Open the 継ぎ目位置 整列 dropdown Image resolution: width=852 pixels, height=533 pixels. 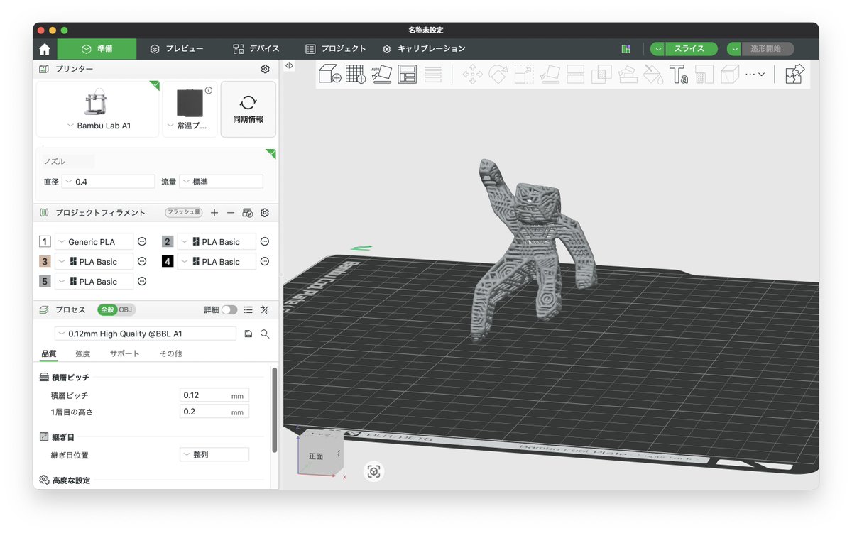coord(214,455)
